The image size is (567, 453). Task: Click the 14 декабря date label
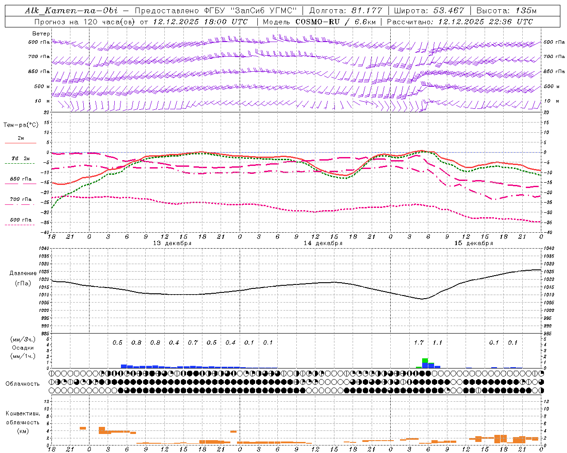coord(323,243)
